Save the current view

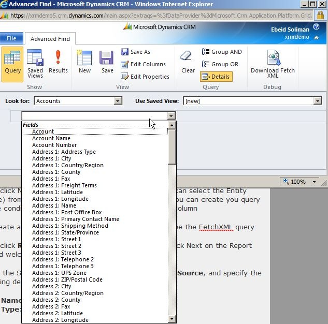(107, 62)
